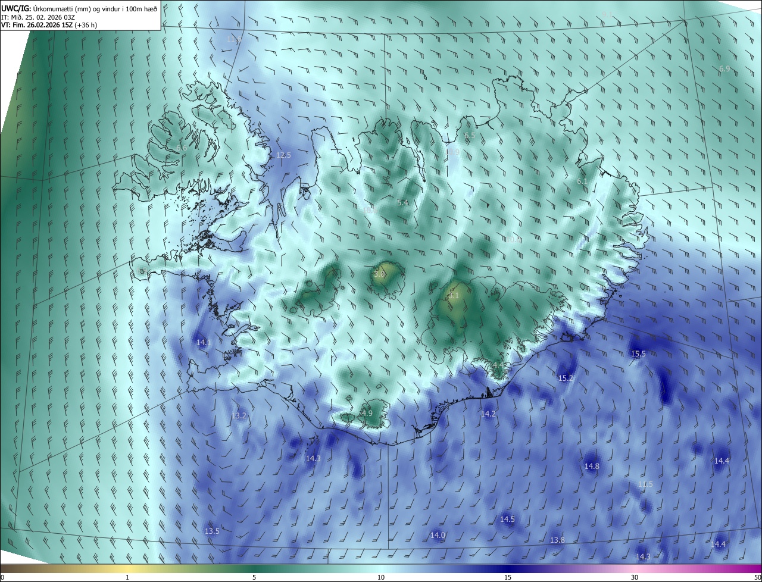Click the 15.5 value on the map
762x582 pixels.
click(x=638, y=353)
